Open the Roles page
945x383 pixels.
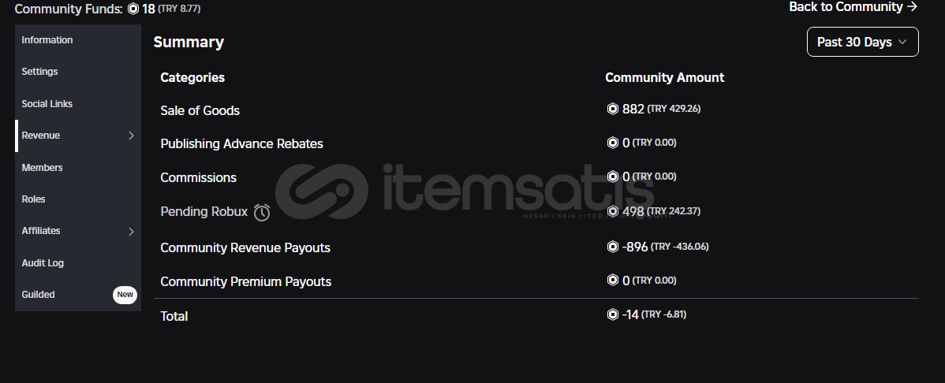tap(33, 199)
